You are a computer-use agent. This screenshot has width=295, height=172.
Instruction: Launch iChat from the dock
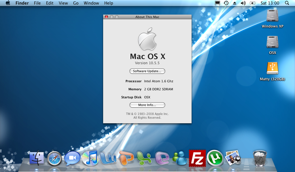pos(72,158)
